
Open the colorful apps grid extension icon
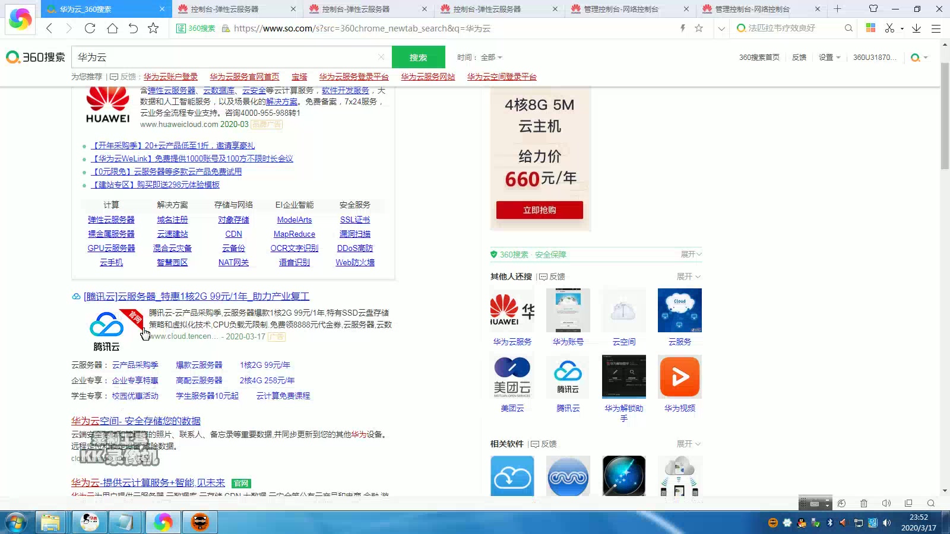[871, 28]
